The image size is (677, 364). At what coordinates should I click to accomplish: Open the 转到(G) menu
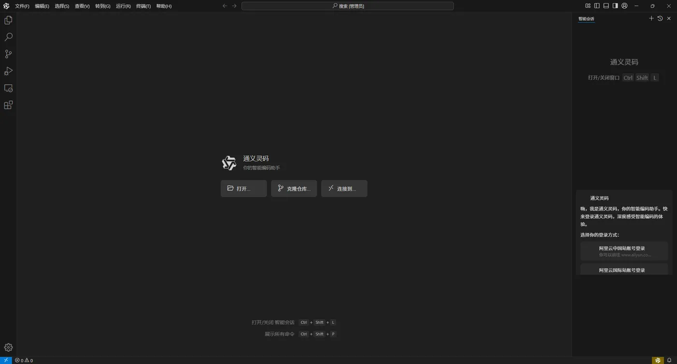(103, 6)
